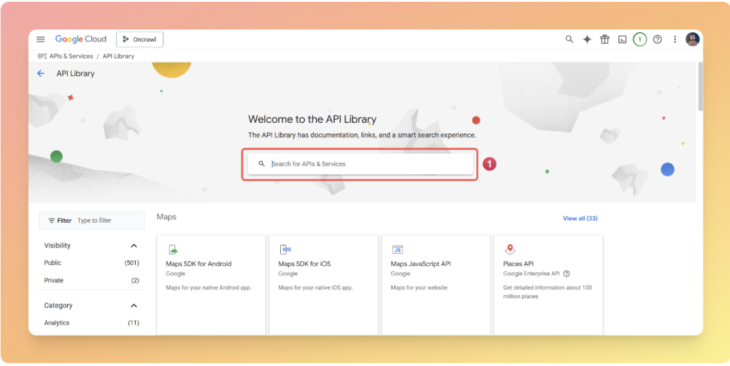730x366 pixels.
Task: Collapse the Visibility filter section
Action: click(133, 246)
